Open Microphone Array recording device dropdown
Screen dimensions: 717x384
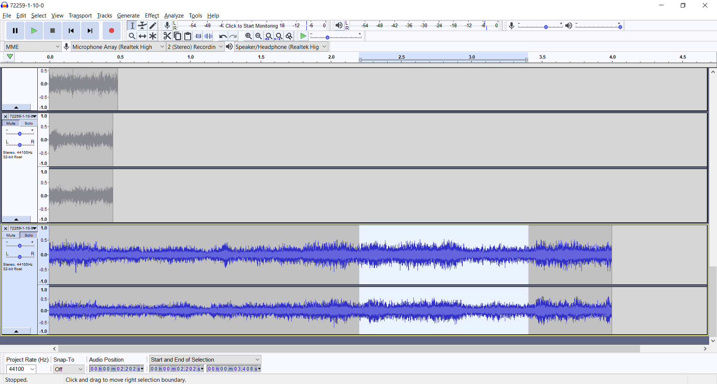pyautogui.click(x=118, y=47)
